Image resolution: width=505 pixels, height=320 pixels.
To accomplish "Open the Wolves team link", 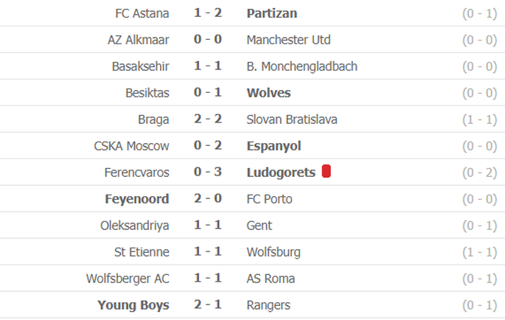I will click(x=268, y=93).
